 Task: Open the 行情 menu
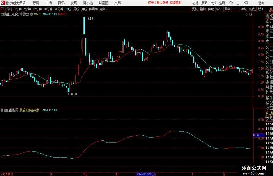36,3
